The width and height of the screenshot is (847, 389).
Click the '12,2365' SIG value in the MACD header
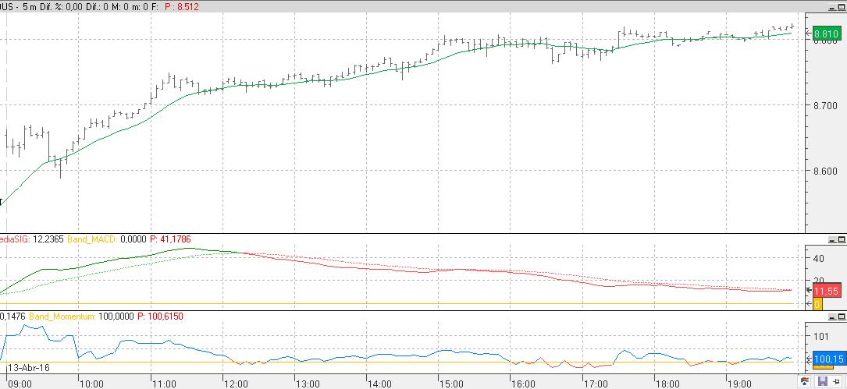[48, 239]
